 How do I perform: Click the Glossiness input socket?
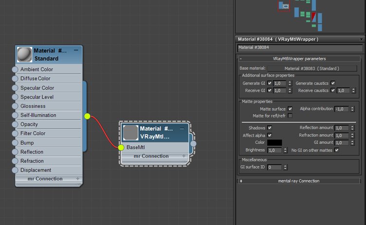(15, 106)
